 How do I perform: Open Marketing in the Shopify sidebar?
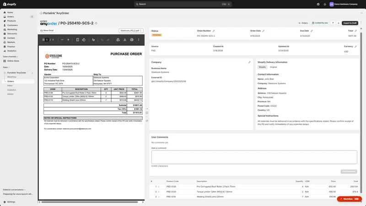click(x=12, y=29)
